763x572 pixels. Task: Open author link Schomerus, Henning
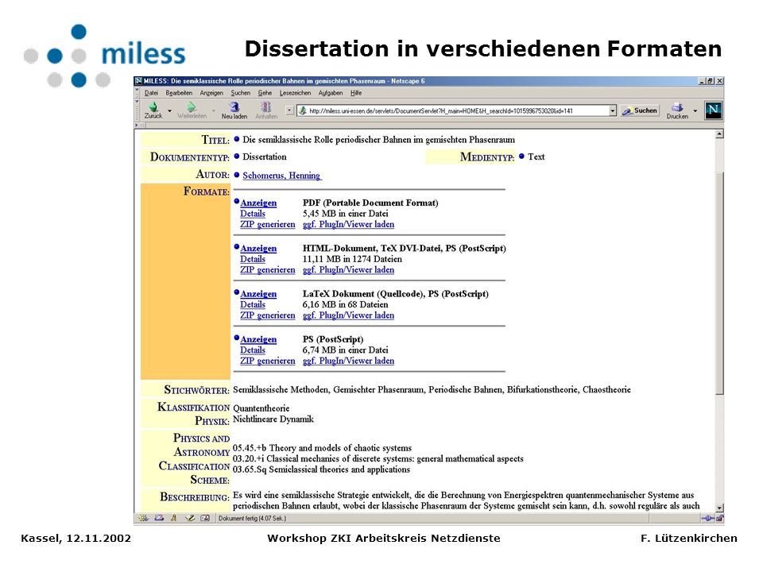(281, 176)
